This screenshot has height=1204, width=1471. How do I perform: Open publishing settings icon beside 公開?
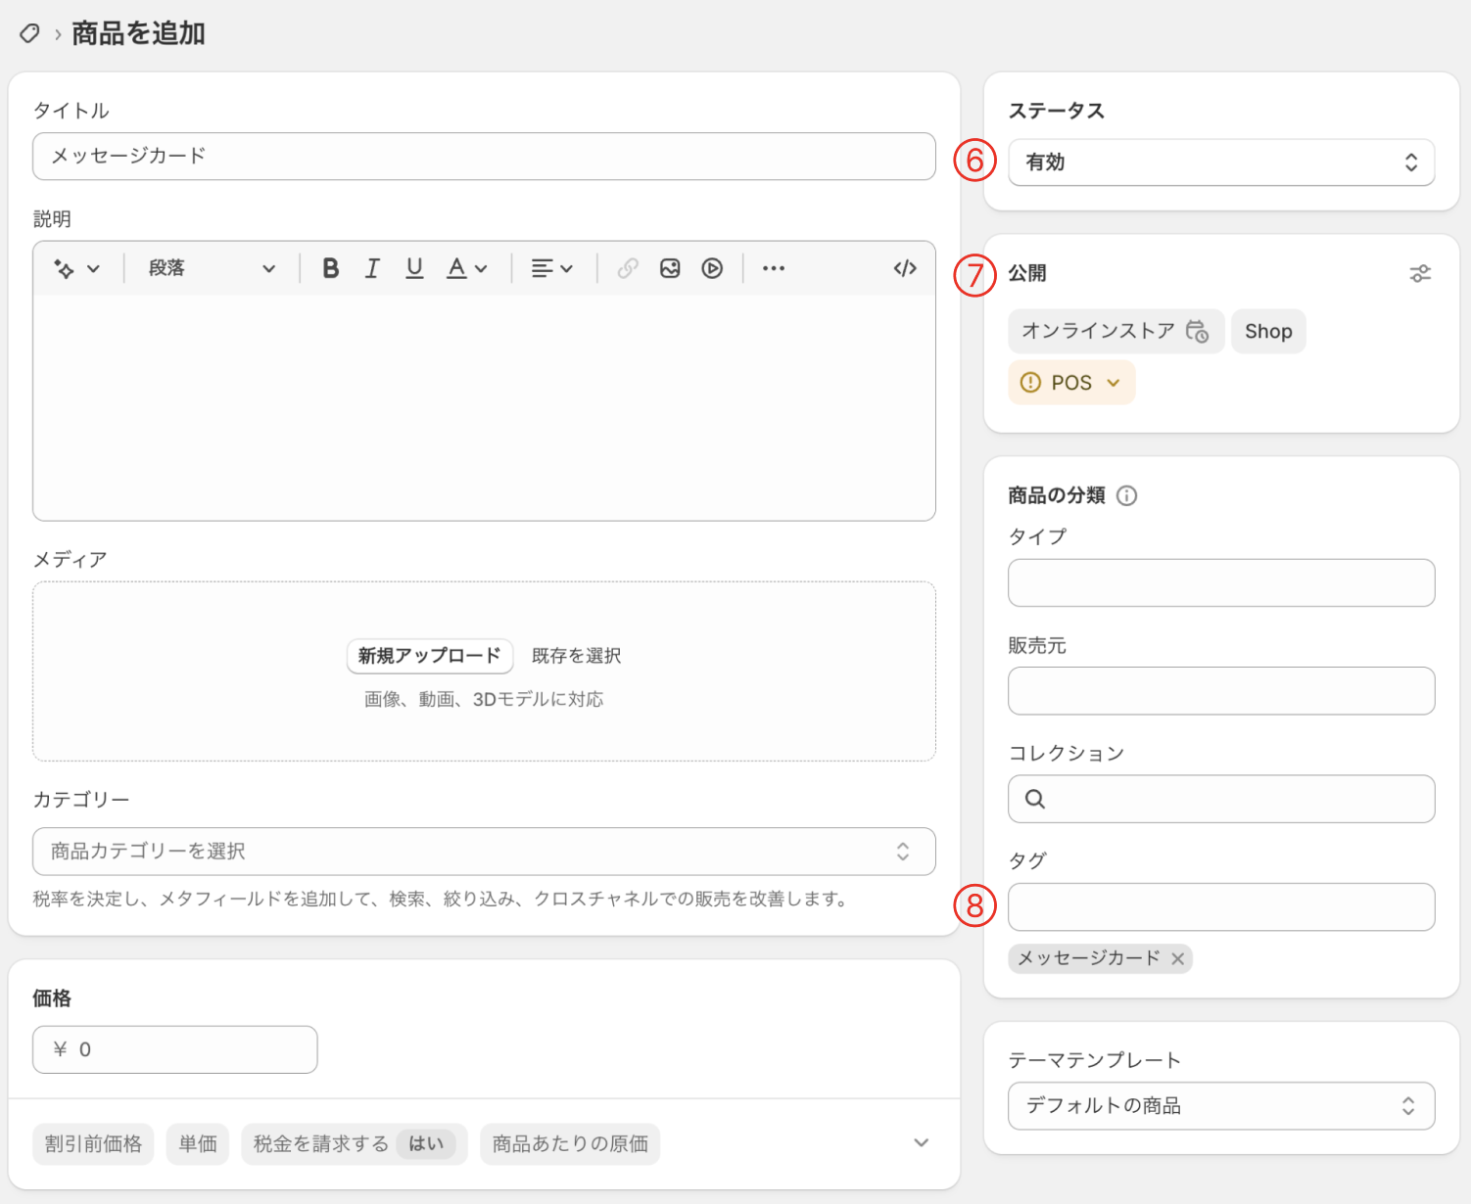click(x=1420, y=274)
